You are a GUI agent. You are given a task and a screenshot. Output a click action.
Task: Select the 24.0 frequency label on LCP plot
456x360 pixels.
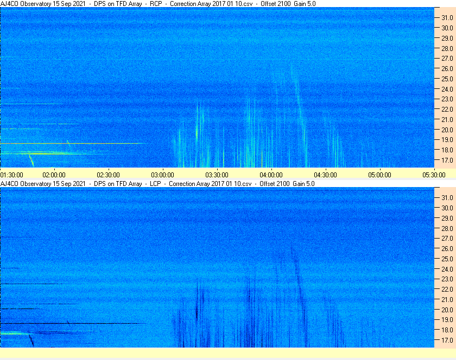pyautogui.click(x=447, y=269)
